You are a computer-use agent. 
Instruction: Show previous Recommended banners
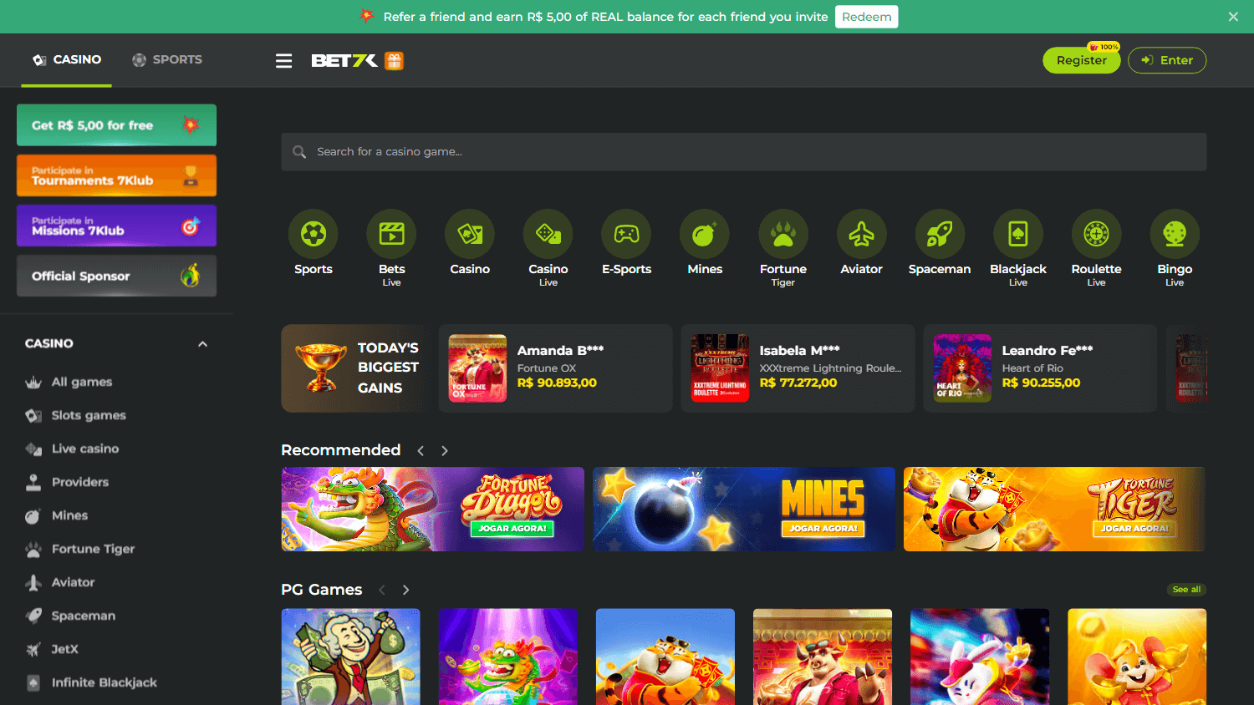pos(421,451)
